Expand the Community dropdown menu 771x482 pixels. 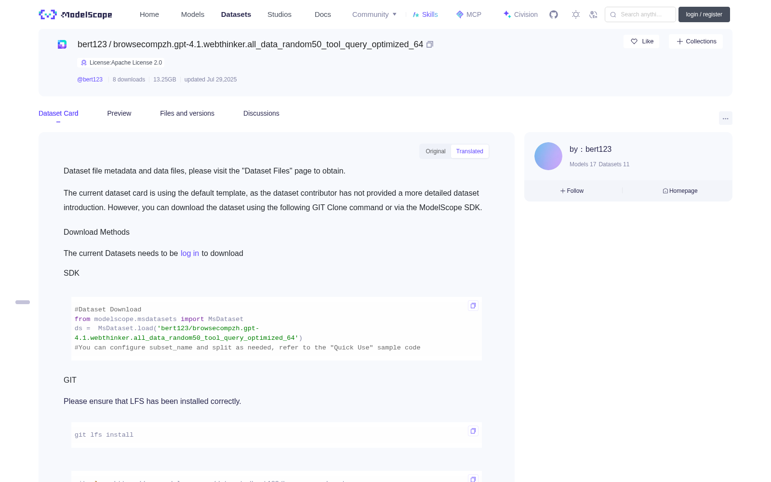point(374,14)
